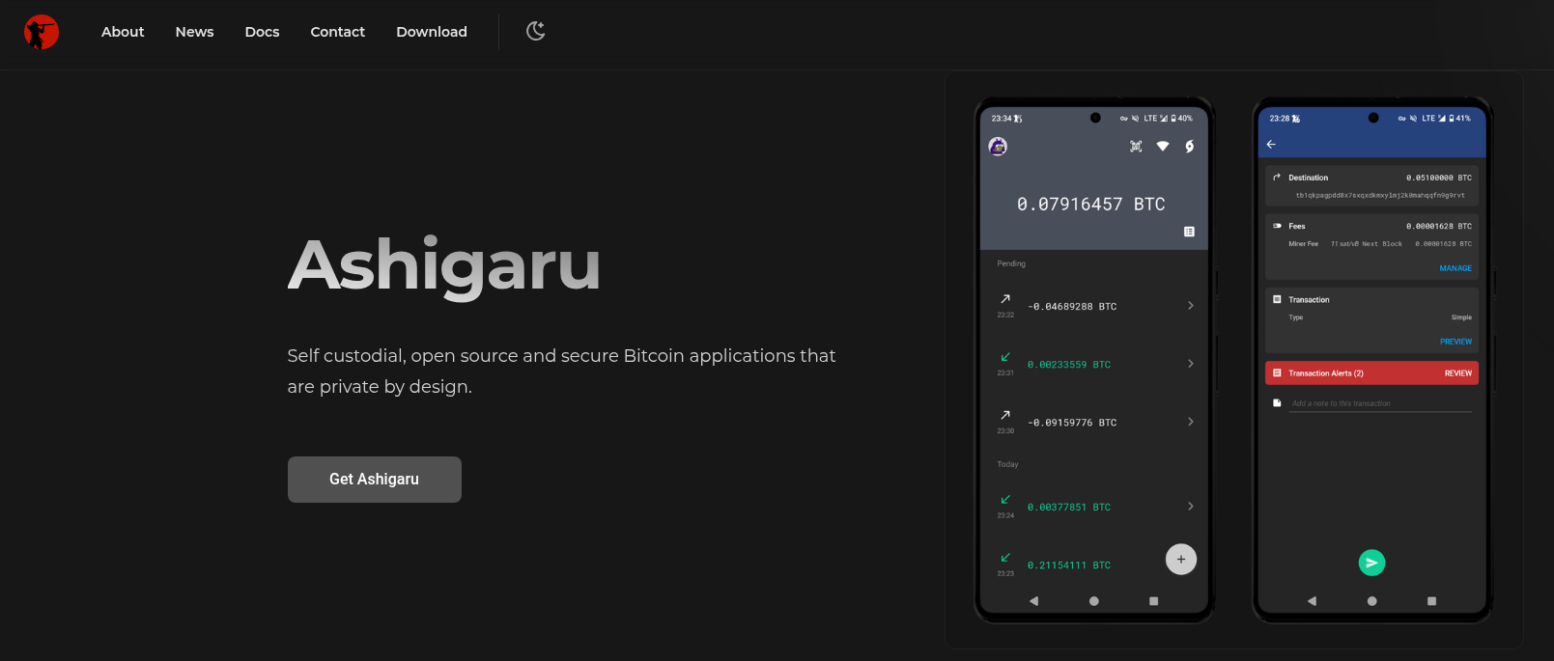Click the Ashigaru red samurai logo
The width and height of the screenshot is (1554, 661).
42,32
